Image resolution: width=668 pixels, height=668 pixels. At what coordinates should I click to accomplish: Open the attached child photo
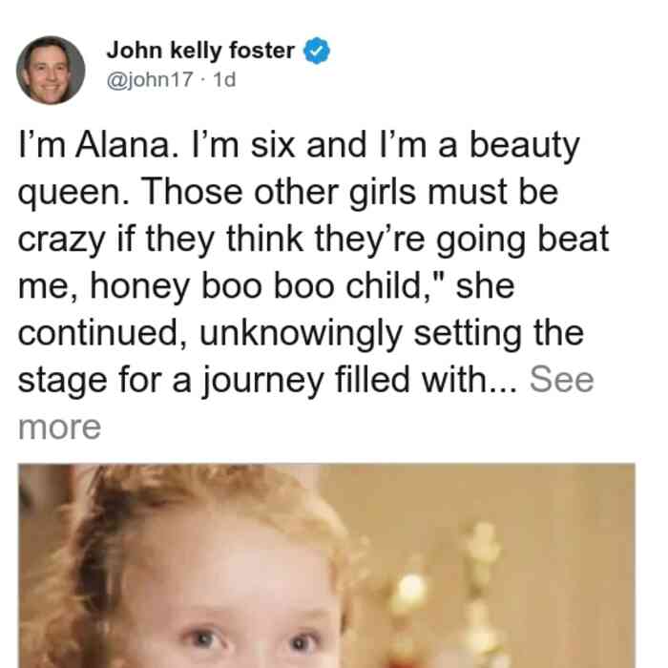pos(326,565)
